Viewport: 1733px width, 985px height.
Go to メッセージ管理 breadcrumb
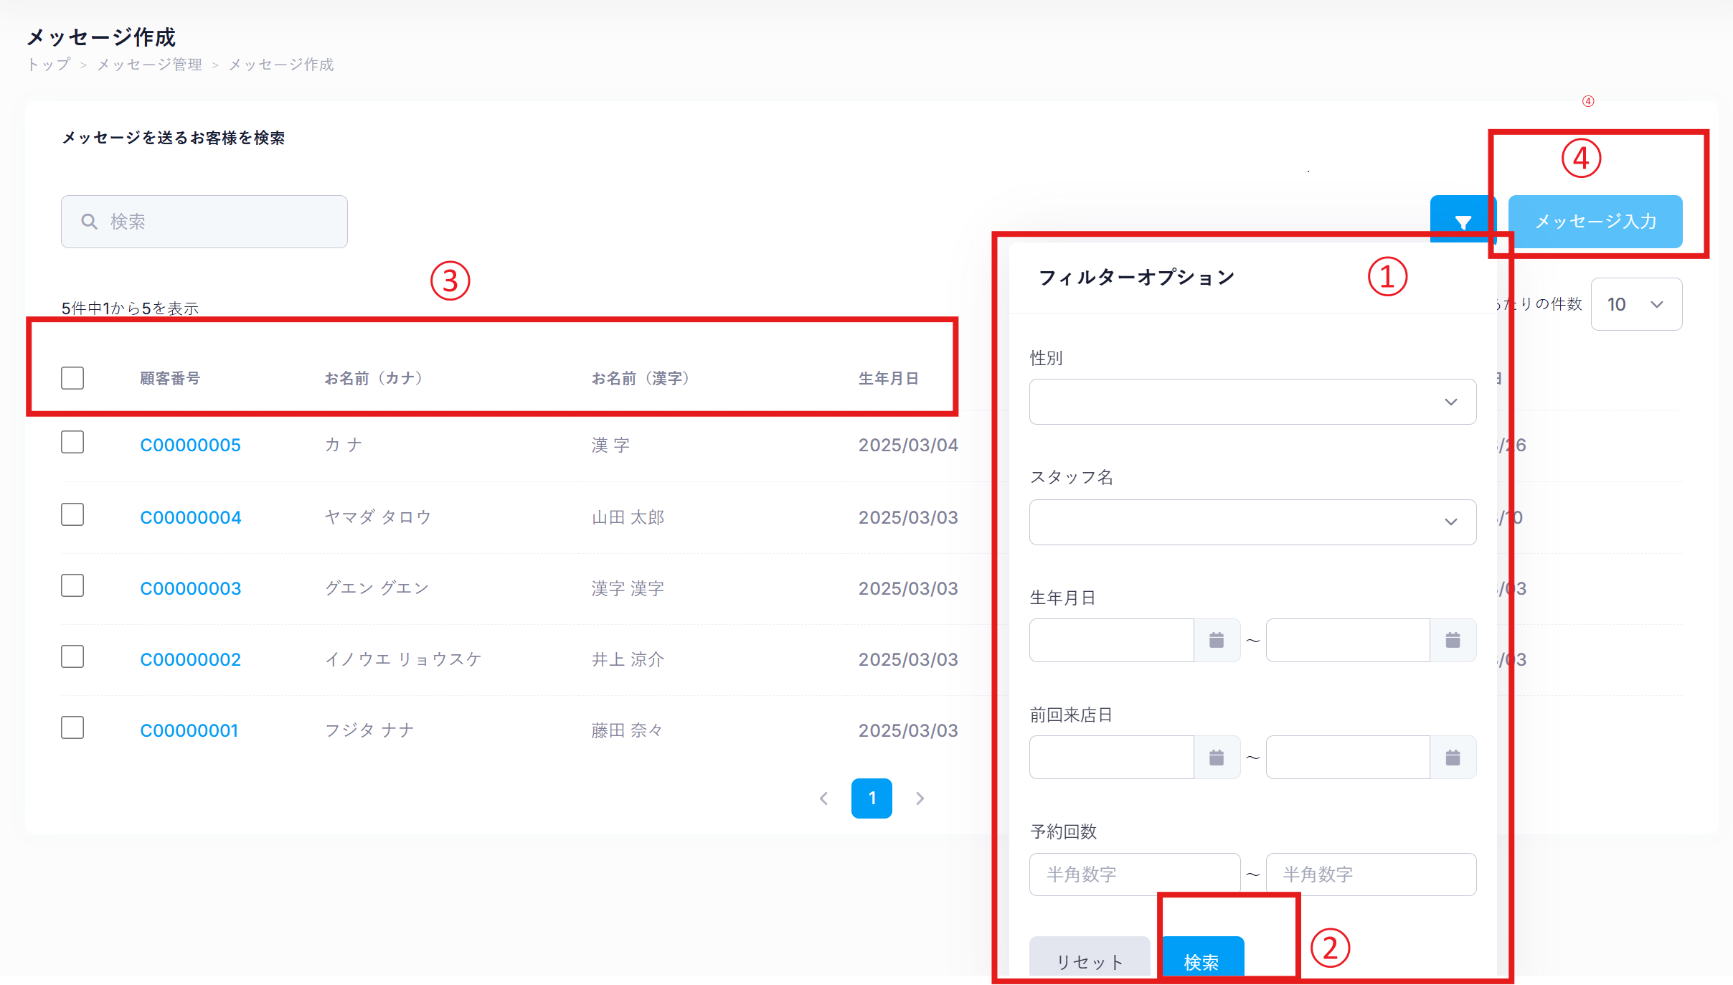149,65
